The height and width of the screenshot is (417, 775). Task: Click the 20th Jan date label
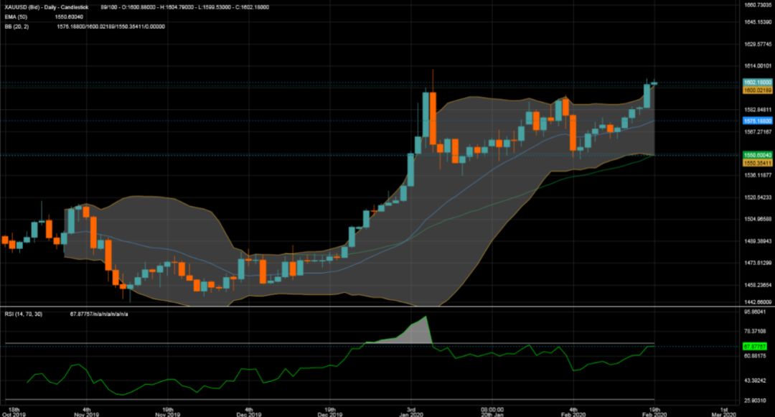coord(492,412)
